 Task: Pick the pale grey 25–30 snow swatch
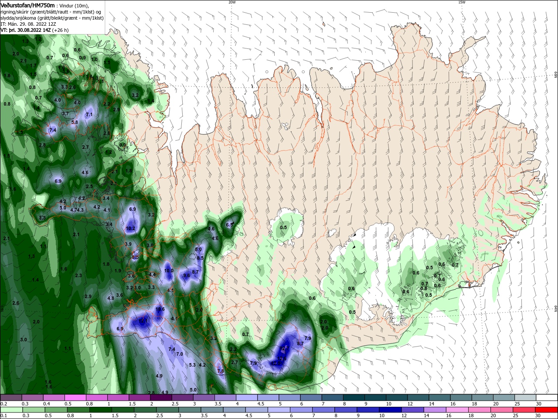[525, 398]
